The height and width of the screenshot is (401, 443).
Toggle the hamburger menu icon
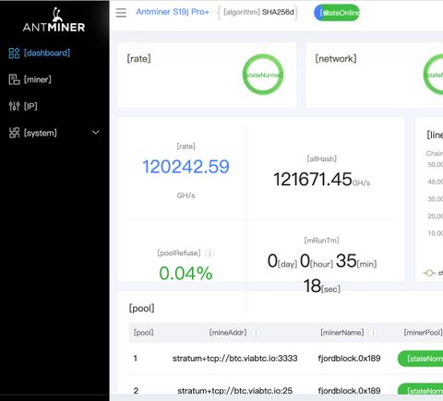(121, 13)
